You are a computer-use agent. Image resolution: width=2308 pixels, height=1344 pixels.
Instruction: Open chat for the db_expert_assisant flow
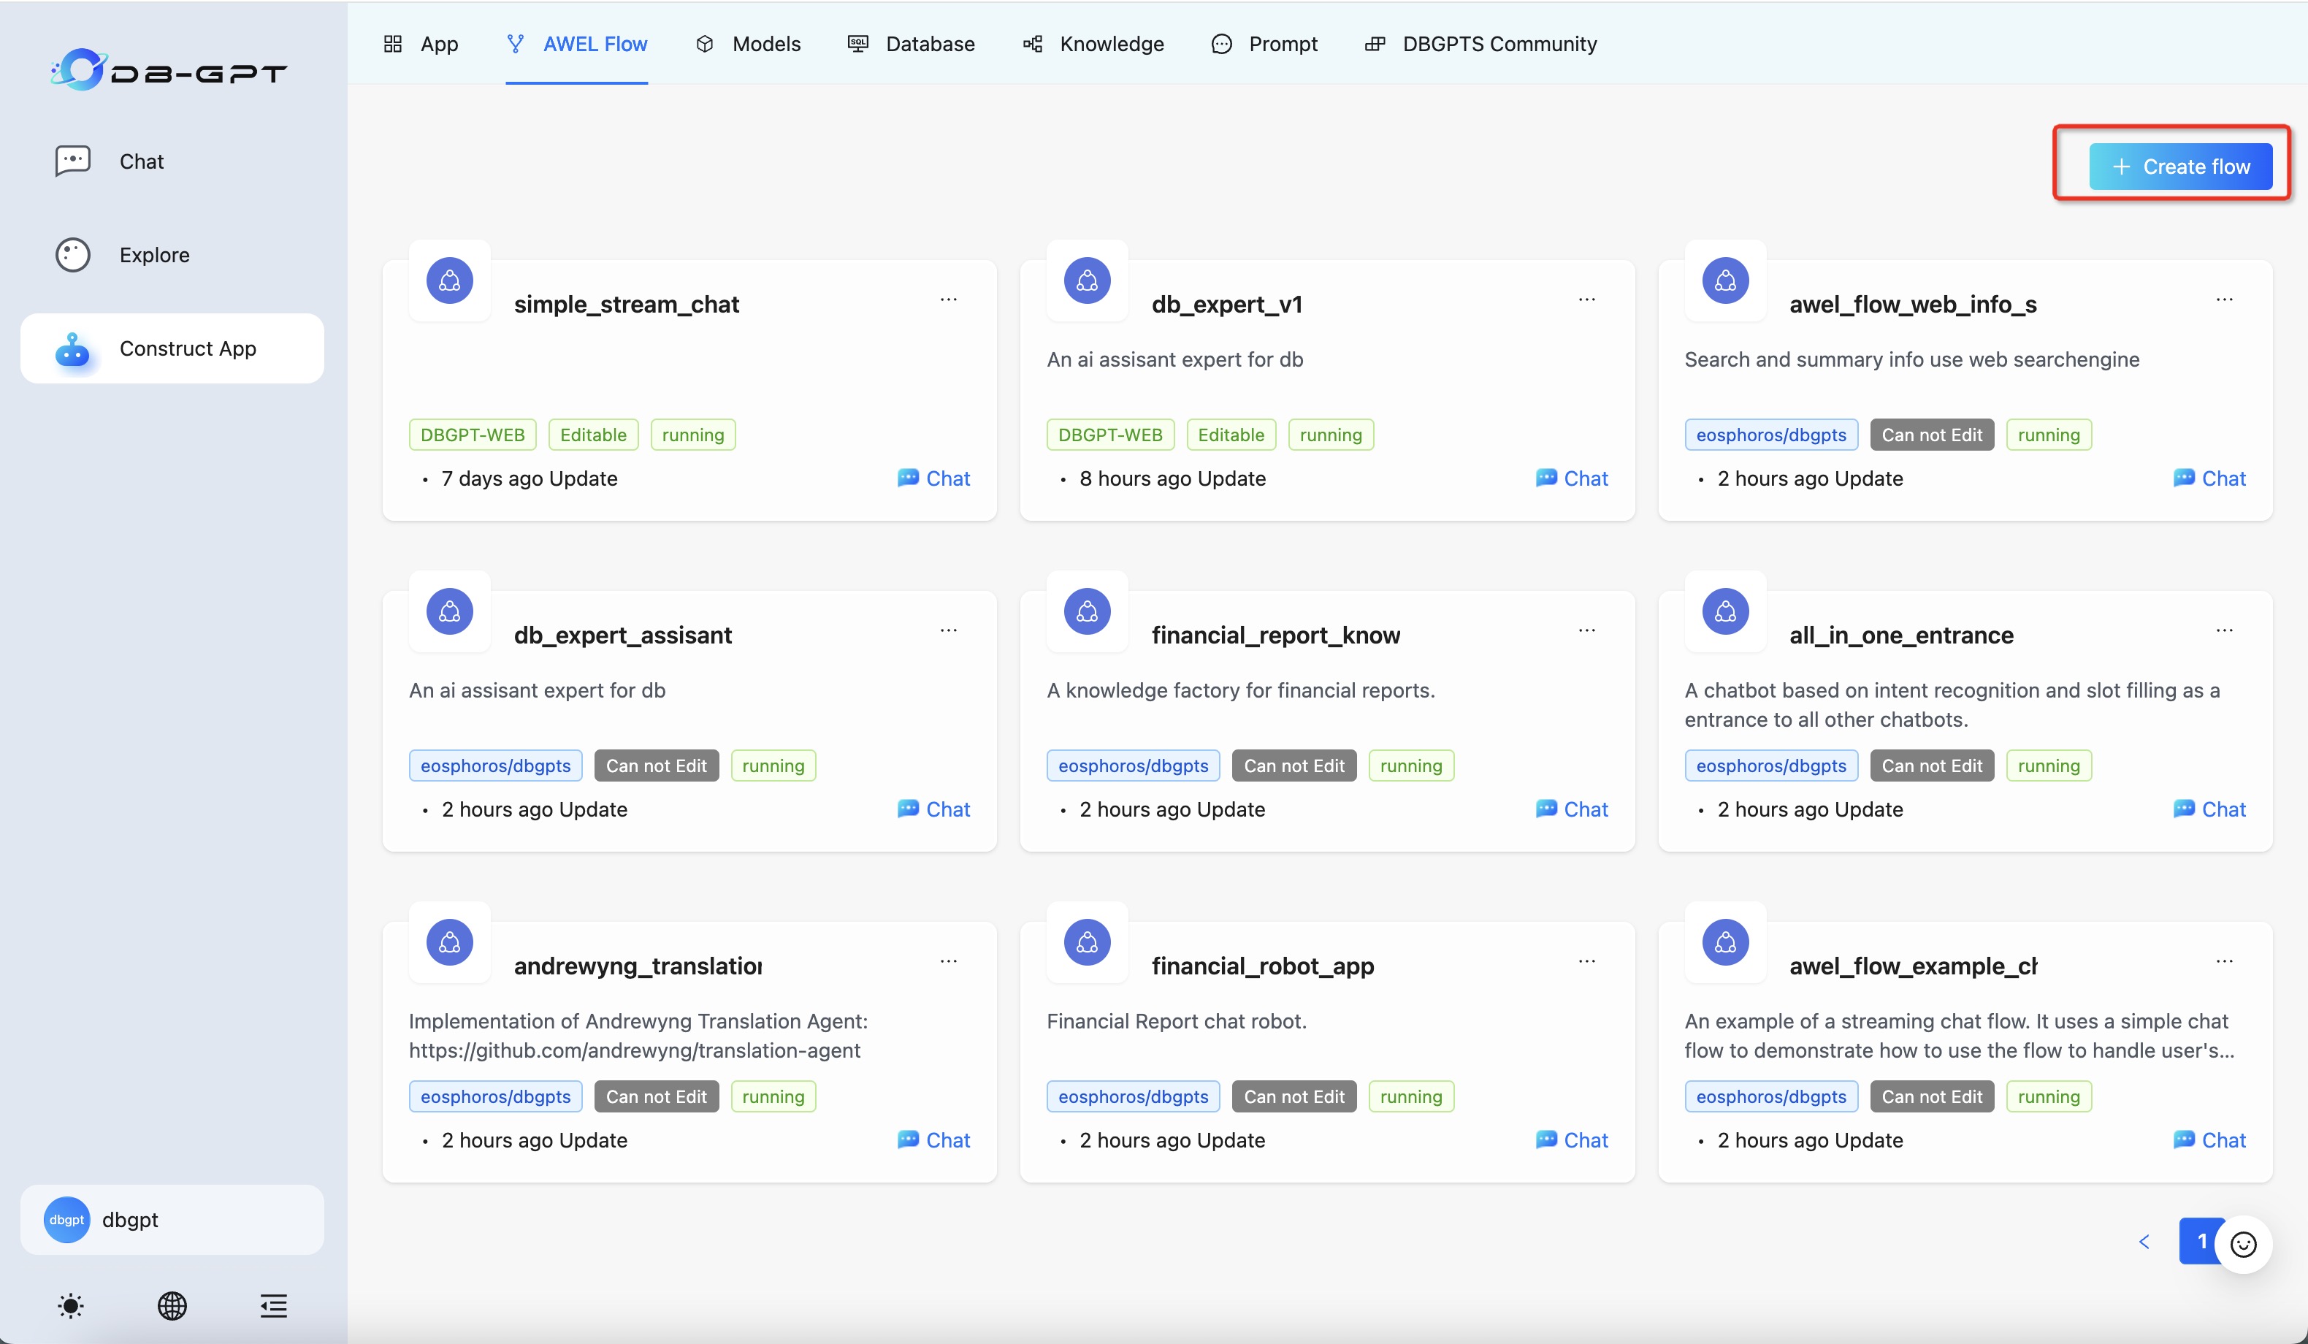(x=934, y=809)
